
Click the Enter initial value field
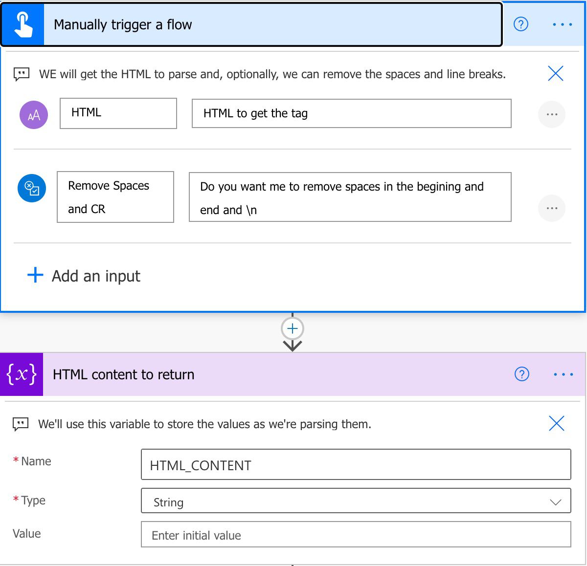356,535
